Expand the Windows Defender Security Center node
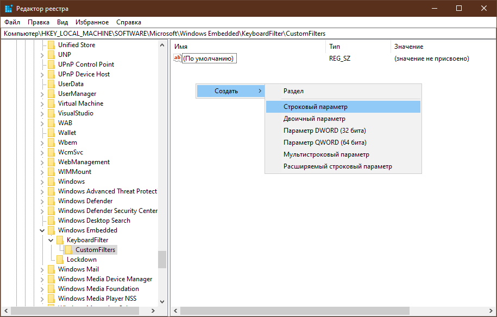 click(42, 211)
